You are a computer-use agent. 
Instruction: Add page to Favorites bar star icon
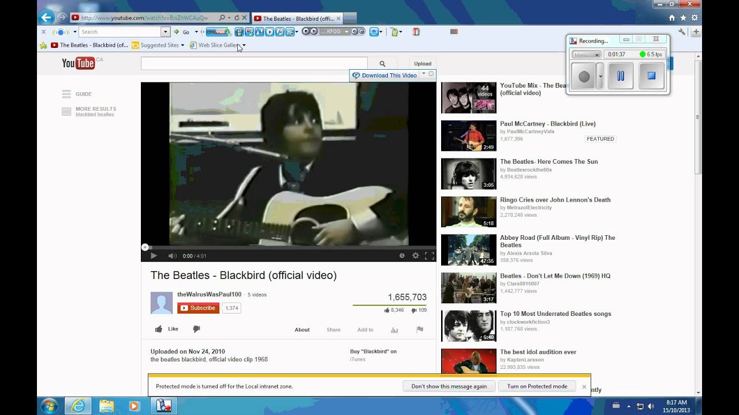(x=43, y=45)
